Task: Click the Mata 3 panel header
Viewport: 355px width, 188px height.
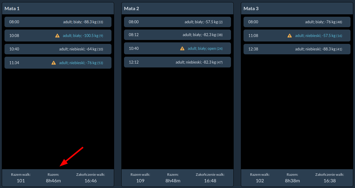Action: (297, 8)
